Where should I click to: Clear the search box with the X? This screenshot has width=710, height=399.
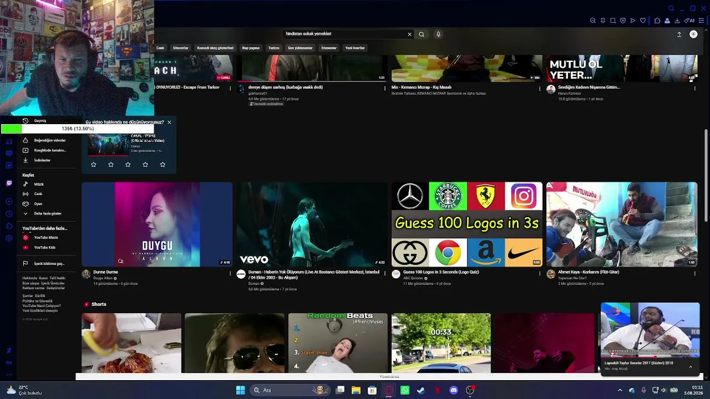410,34
